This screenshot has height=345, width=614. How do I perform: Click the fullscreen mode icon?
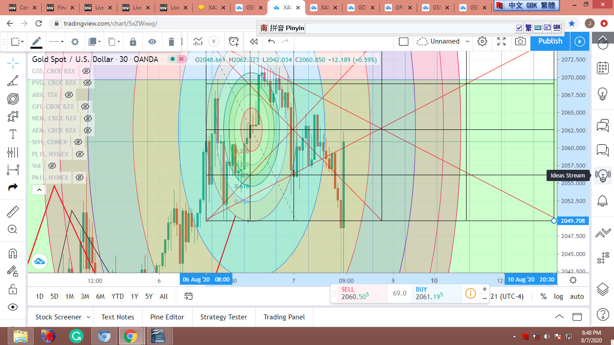point(502,41)
